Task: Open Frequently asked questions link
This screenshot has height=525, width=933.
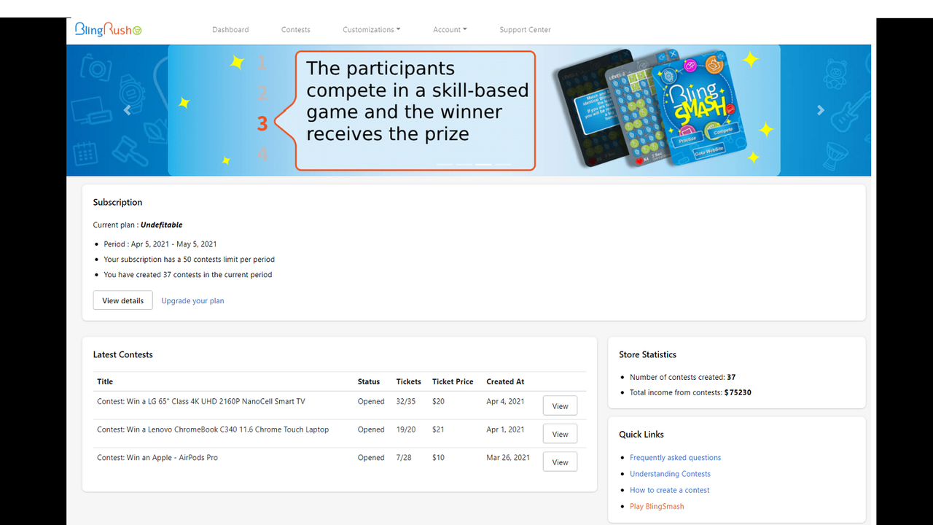Action: [x=675, y=458]
